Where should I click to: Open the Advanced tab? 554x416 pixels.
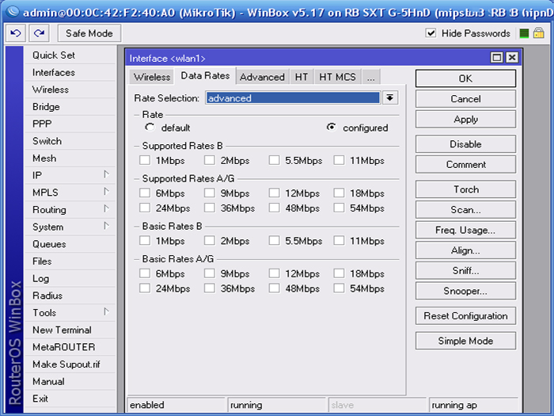point(262,77)
